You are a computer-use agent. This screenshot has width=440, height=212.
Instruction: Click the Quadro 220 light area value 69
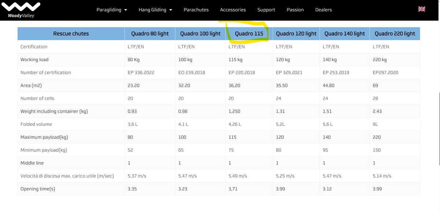coord(375,85)
